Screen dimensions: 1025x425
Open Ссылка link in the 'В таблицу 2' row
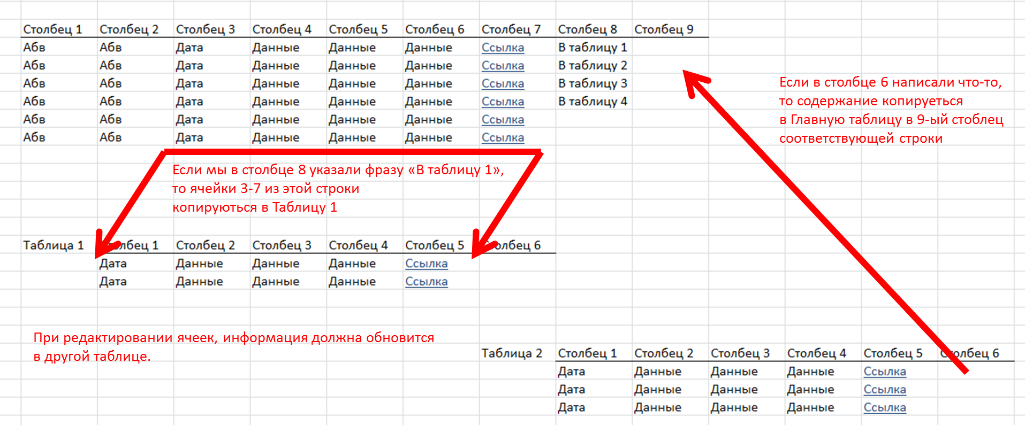pyautogui.click(x=503, y=66)
